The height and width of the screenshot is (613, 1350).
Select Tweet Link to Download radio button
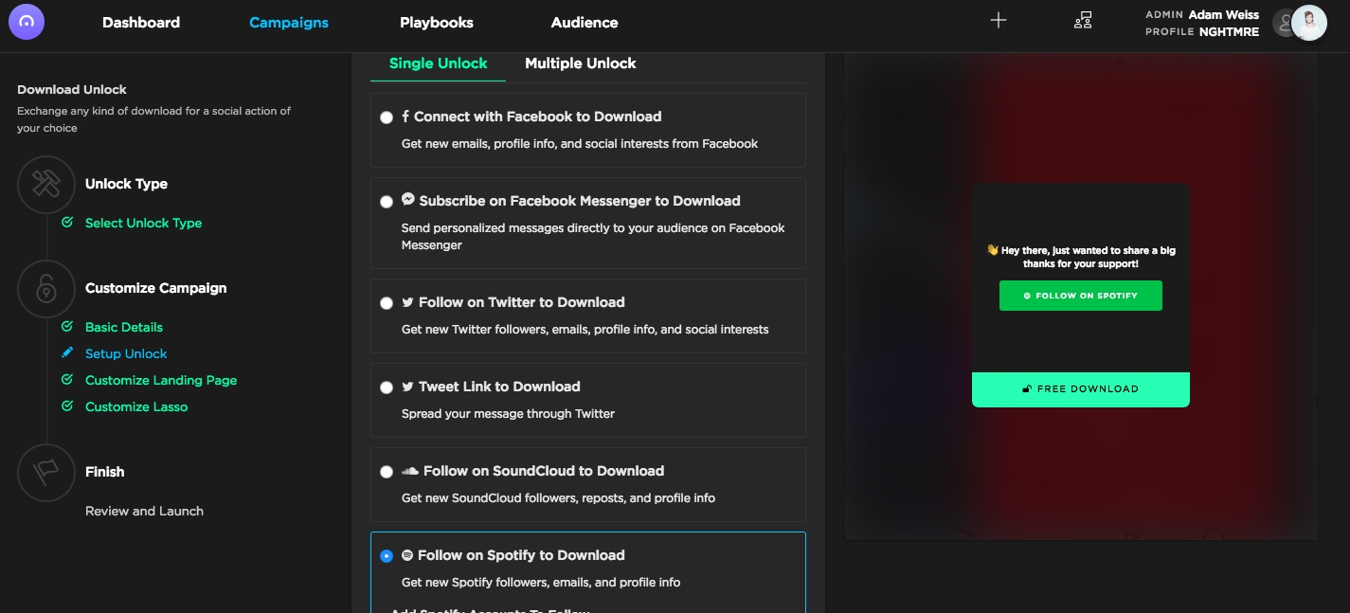[x=387, y=388]
